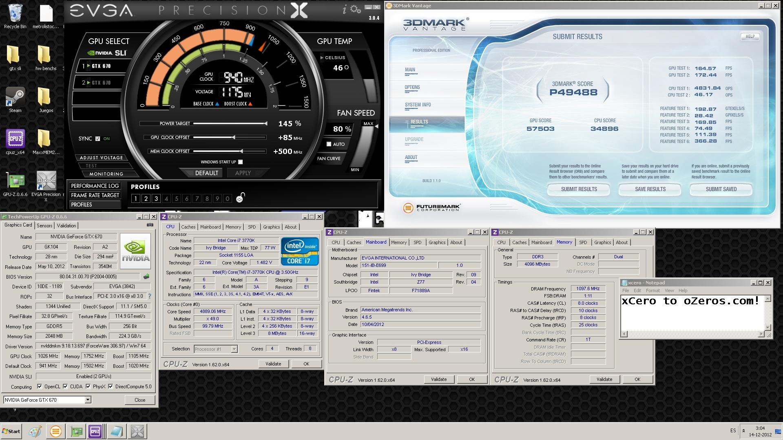The image size is (783, 440).
Task: Open the Validation tab in GPU-Z
Action: pos(66,225)
